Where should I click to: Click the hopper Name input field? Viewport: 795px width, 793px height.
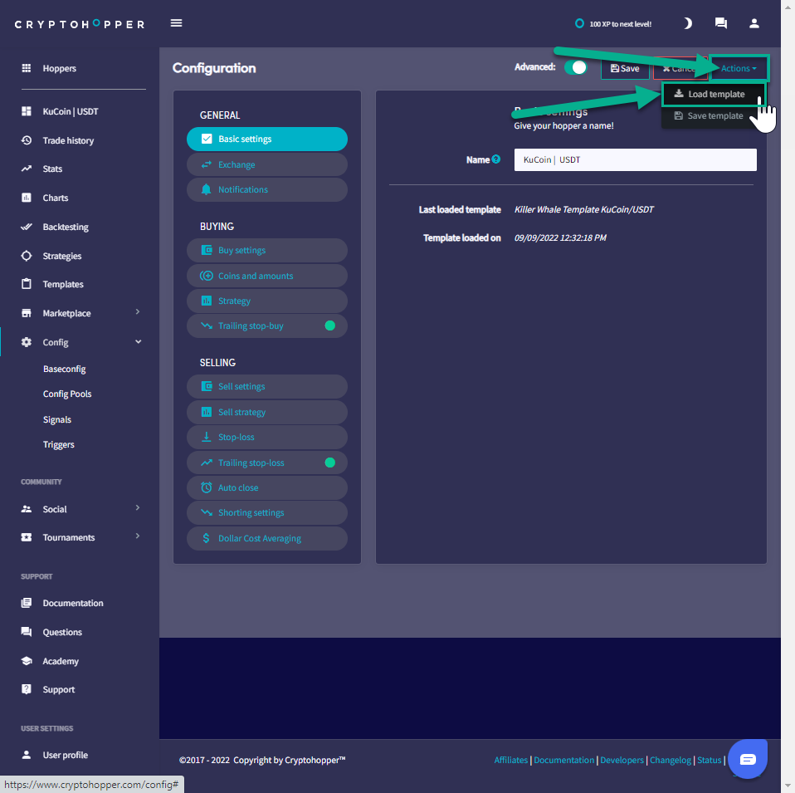635,159
